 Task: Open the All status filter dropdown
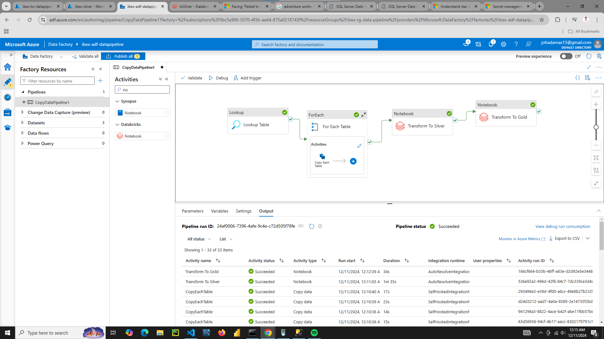[x=199, y=239]
